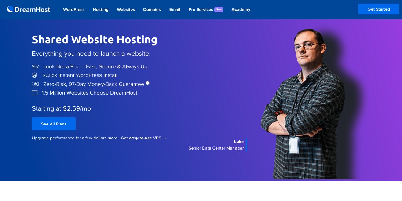Image resolution: width=402 pixels, height=201 pixels.
Task: Click the browser window icon beside 1.5 Million
Action: [35, 93]
